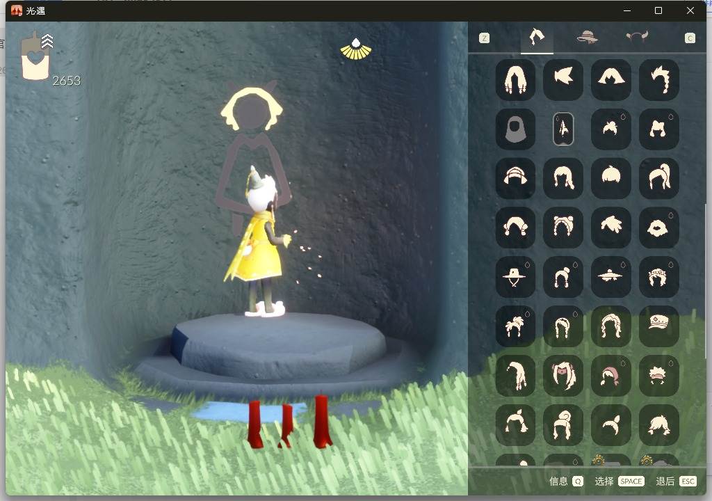Select the fluffy round puffy hairstyle
Screen dimensions: 712x501
659,228
